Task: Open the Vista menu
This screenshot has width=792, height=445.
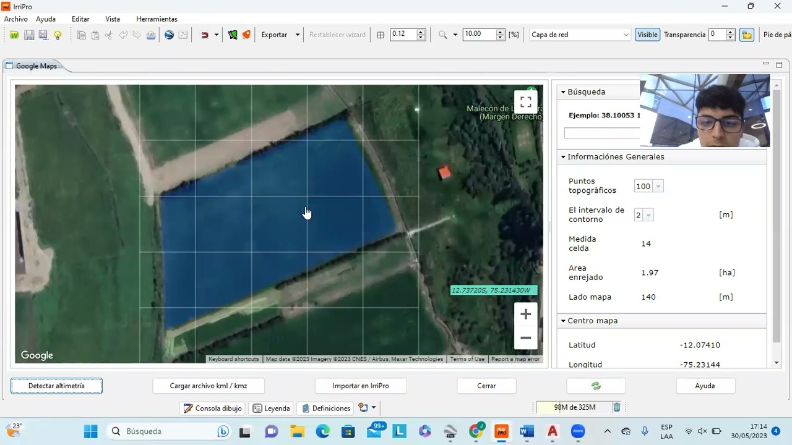Action: point(113,19)
